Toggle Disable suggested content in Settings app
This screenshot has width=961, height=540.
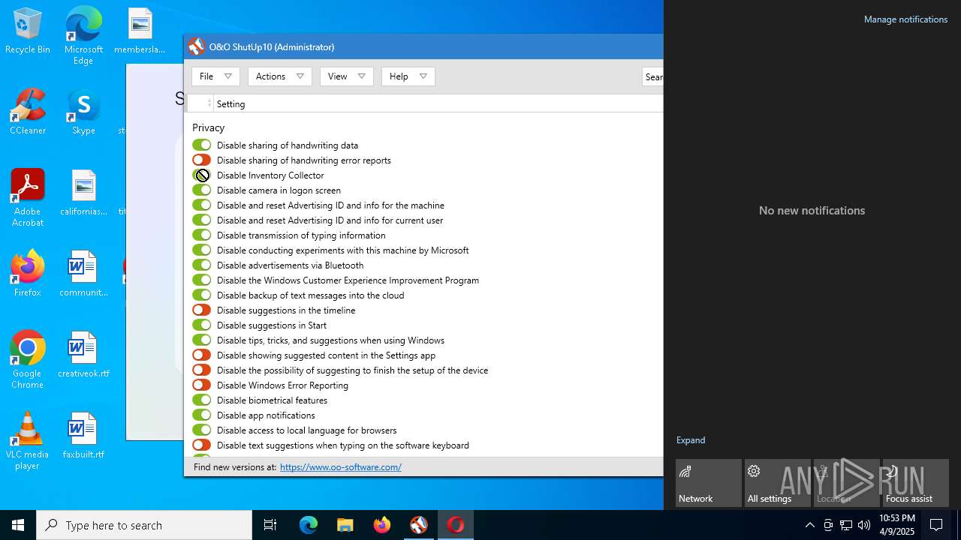pos(201,355)
